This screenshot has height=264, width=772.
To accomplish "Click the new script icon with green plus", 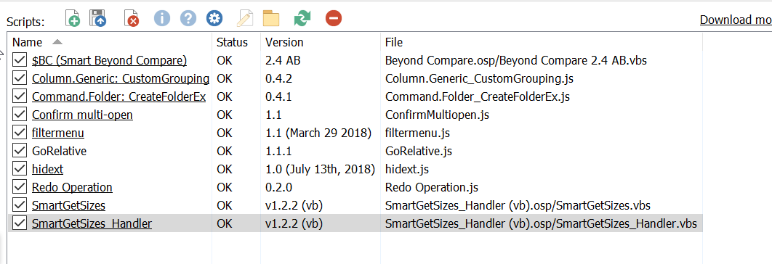I will [x=73, y=18].
